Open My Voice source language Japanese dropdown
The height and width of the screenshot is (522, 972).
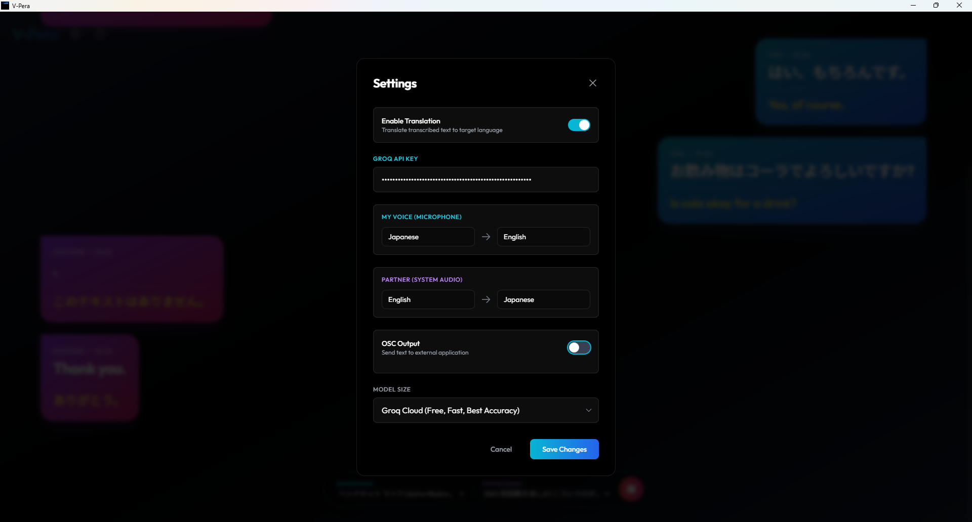tap(428, 237)
